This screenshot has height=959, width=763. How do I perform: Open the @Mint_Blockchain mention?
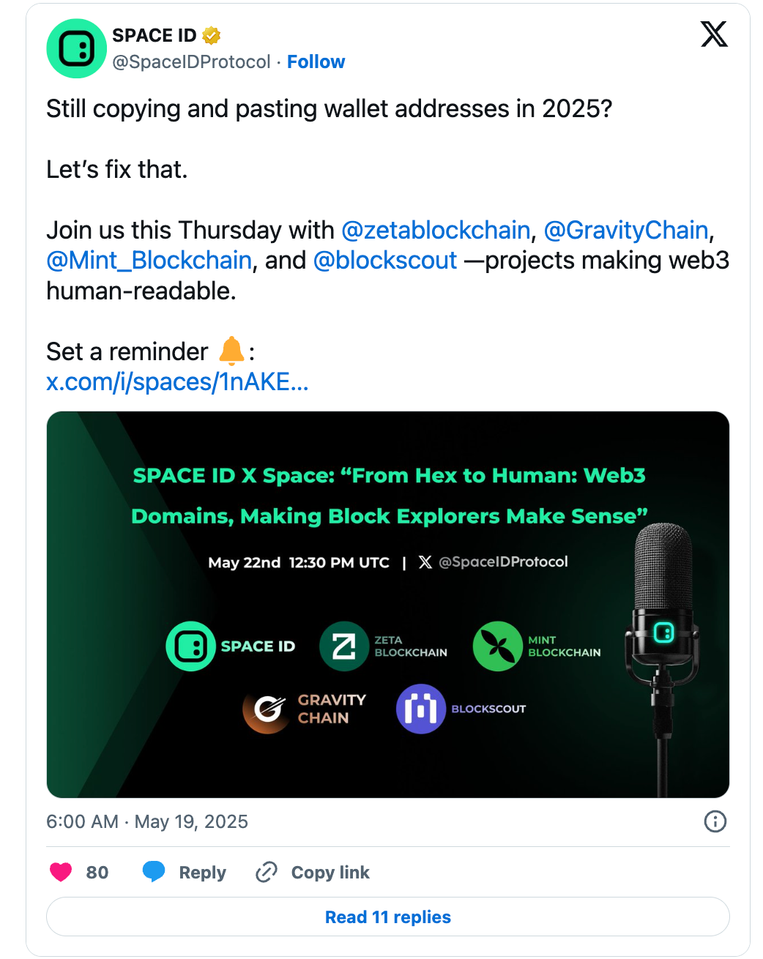point(147,261)
